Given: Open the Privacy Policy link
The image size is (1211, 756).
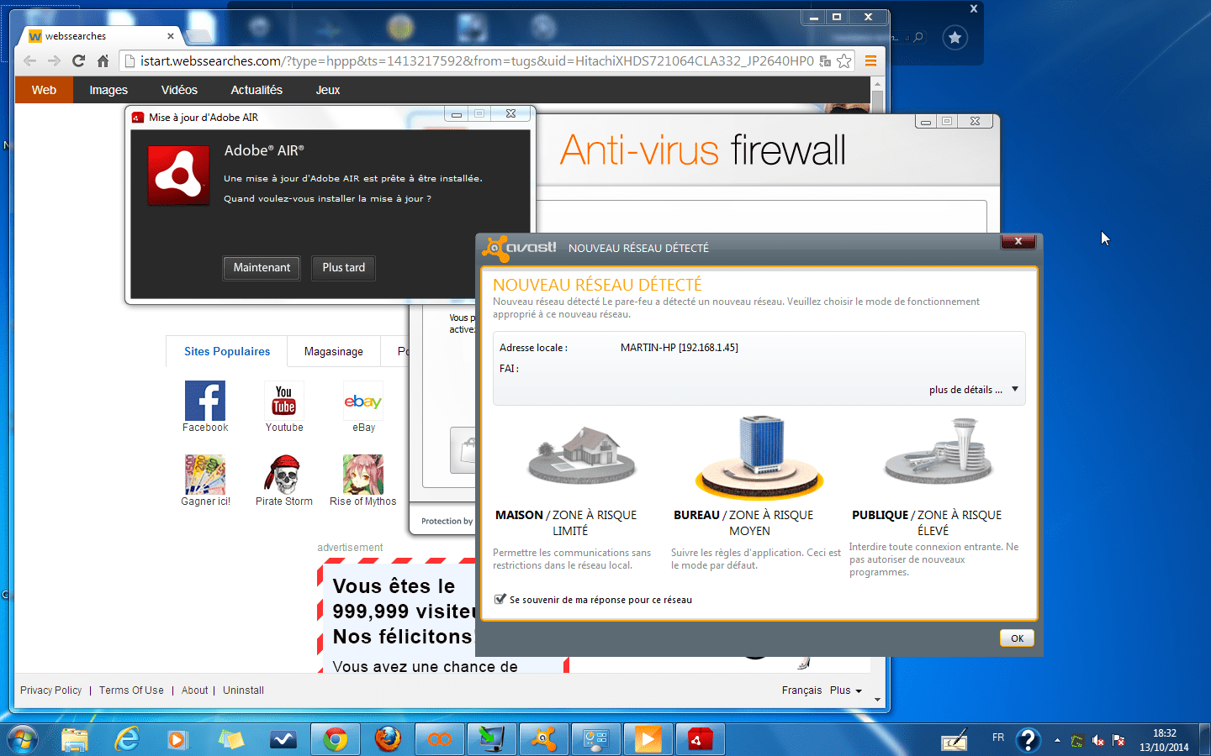Looking at the screenshot, I should [x=51, y=690].
